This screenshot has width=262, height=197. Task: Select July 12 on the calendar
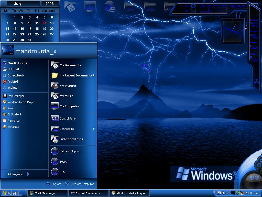pos(44,23)
